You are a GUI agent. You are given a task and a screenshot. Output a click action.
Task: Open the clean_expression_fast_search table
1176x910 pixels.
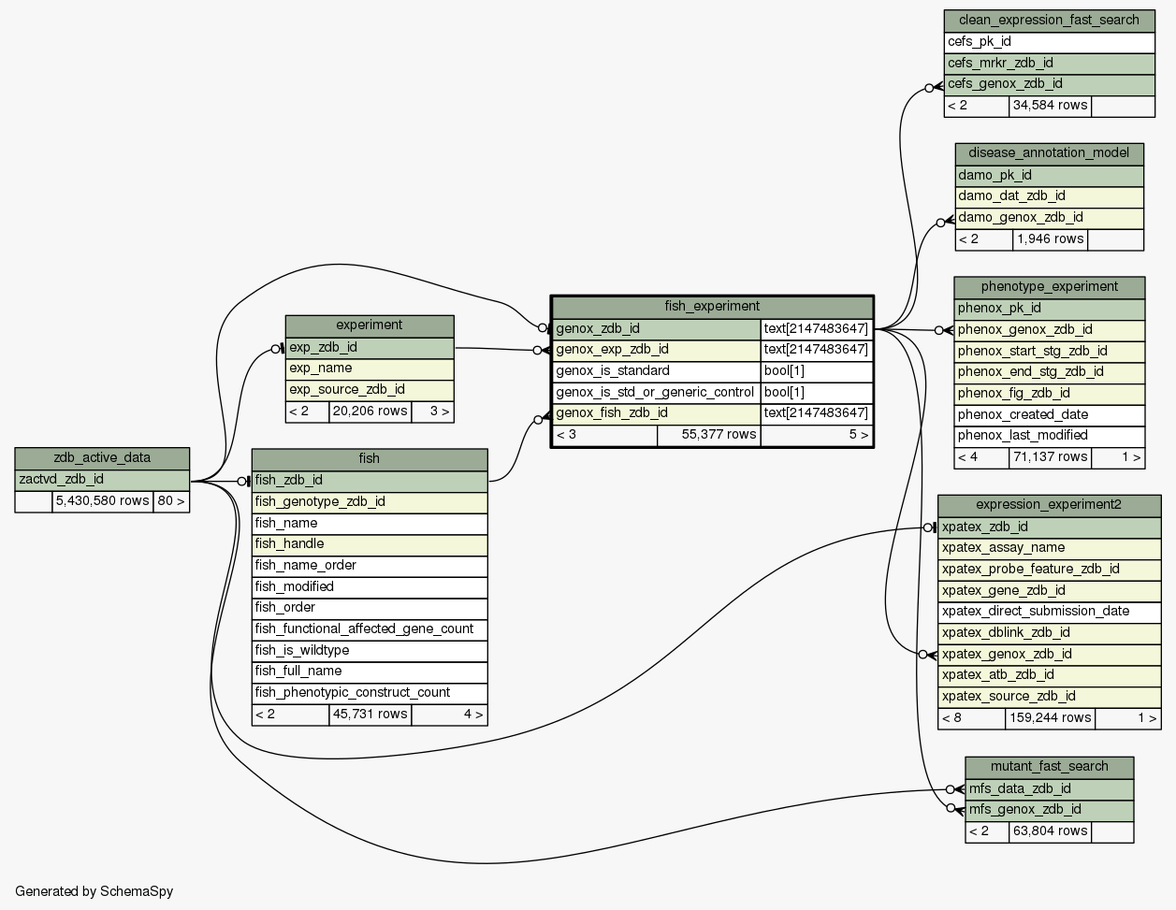click(x=1049, y=21)
